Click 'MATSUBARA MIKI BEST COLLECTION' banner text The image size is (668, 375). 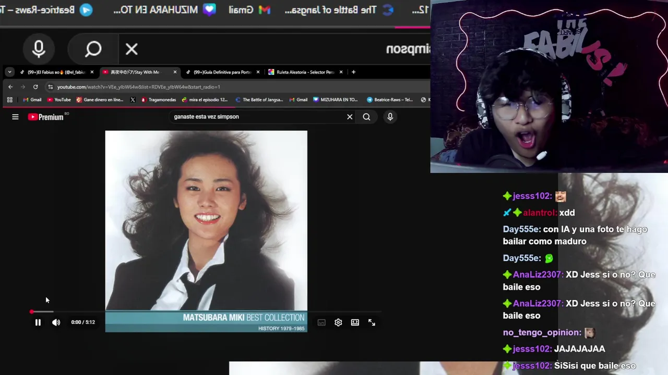click(243, 318)
